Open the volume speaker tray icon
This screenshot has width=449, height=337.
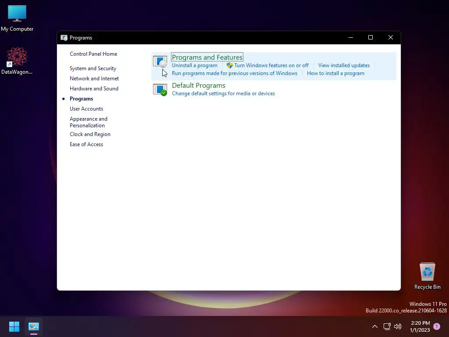coord(398,326)
